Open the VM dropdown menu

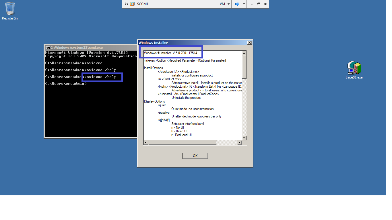point(225,4)
